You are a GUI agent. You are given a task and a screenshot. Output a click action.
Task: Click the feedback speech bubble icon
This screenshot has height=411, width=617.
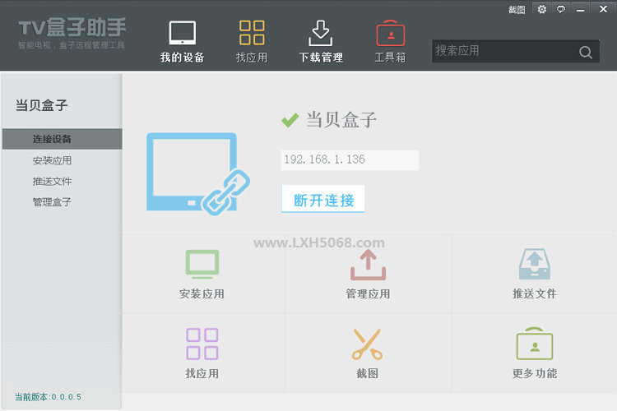pyautogui.click(x=561, y=9)
